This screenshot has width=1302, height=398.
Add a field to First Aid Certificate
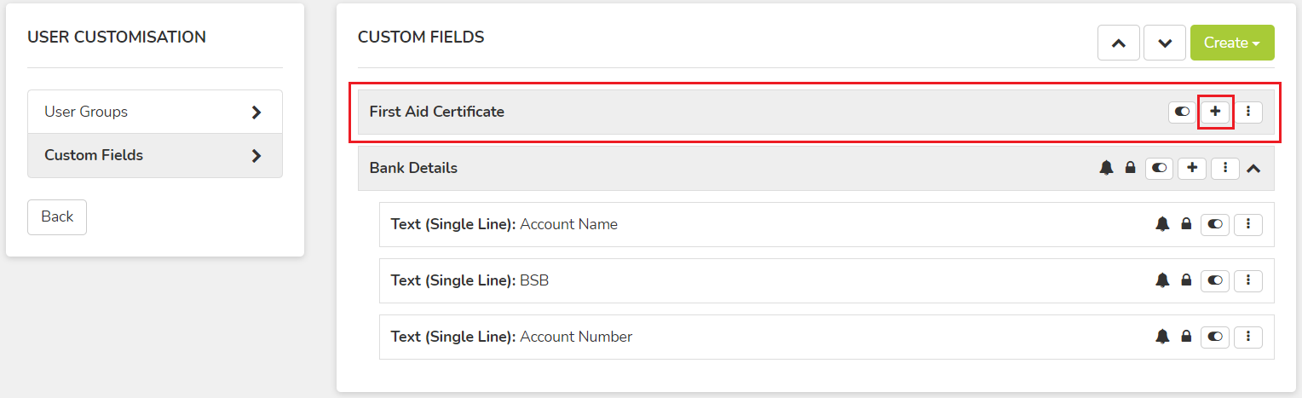pyautogui.click(x=1215, y=112)
